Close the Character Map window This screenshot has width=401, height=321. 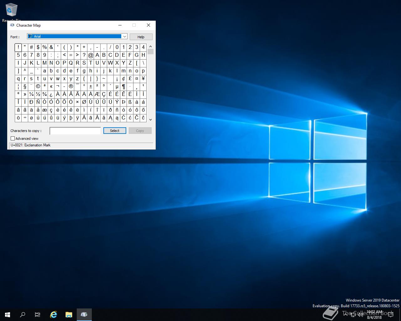(148, 25)
